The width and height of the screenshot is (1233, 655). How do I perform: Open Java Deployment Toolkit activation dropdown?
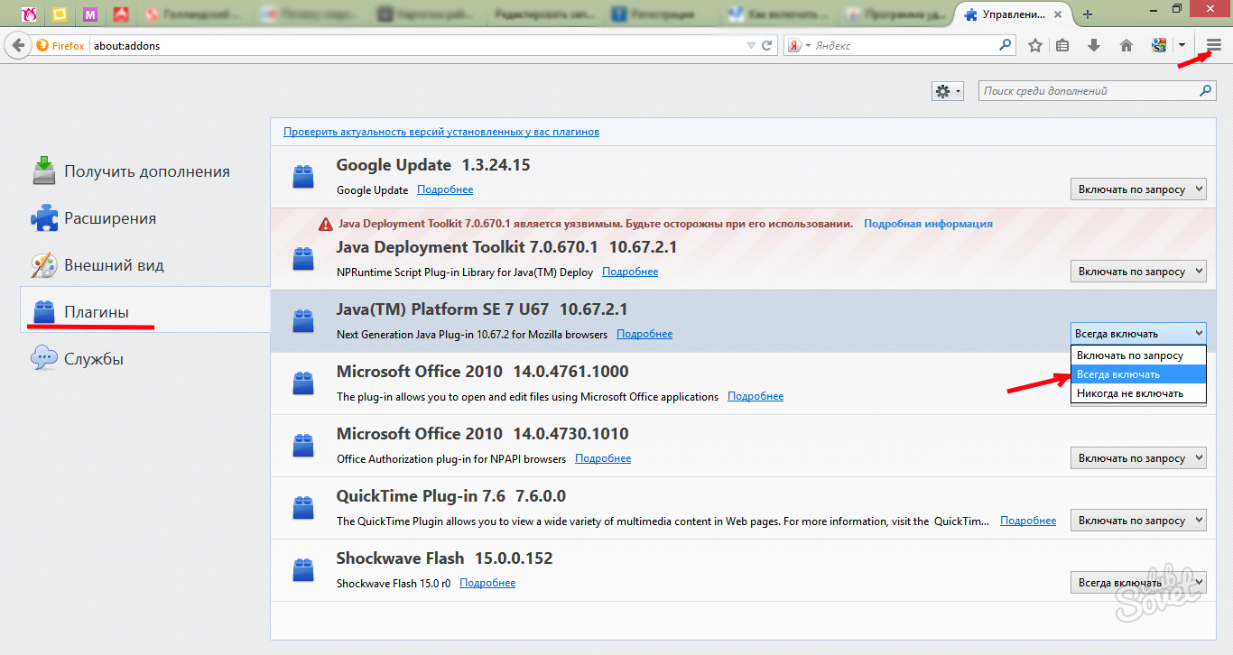(x=1138, y=271)
